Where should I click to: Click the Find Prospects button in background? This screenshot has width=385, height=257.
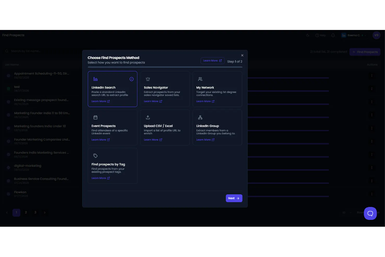coord(365,52)
